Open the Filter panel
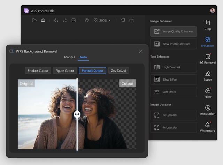Image resolution: width=223 pixels, height=165 pixels. coord(208,92)
